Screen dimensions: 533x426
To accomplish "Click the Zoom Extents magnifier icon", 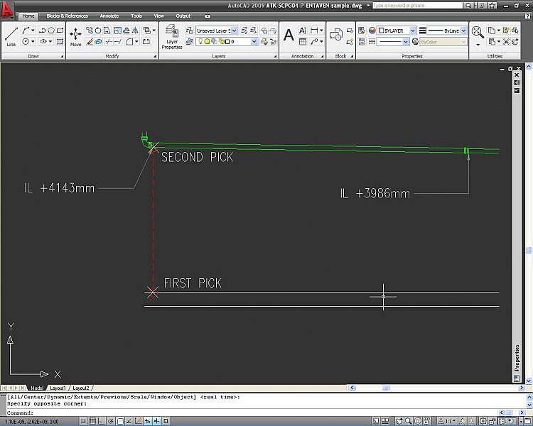I will 478,32.
